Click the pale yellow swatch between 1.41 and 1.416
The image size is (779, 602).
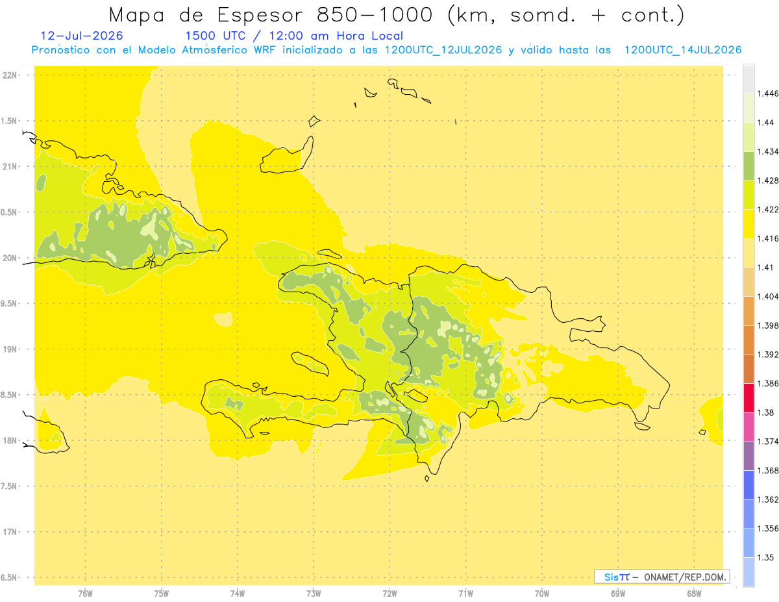pyautogui.click(x=748, y=253)
